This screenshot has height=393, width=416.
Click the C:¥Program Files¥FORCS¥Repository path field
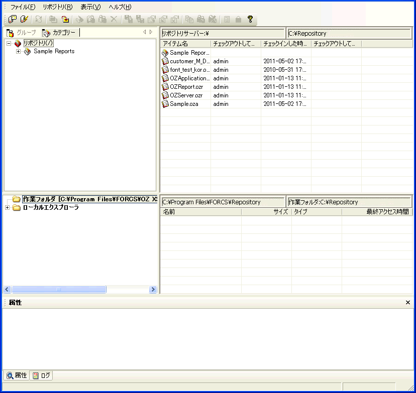click(x=223, y=202)
